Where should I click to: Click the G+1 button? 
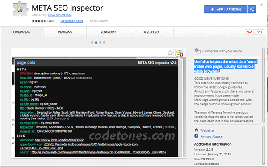pyautogui.click(x=249, y=32)
